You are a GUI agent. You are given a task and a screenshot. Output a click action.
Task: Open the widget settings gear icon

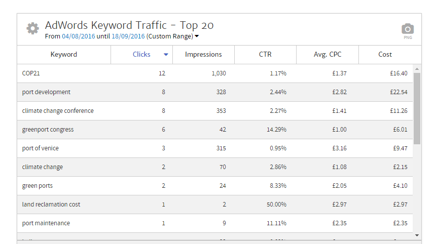32,28
